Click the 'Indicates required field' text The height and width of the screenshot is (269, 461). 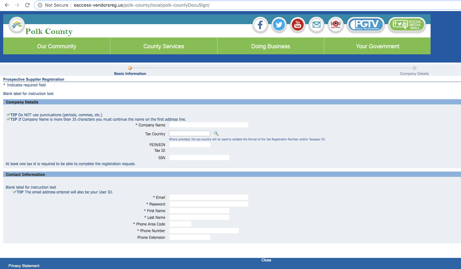pos(27,85)
